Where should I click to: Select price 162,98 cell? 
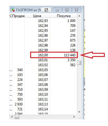43,45
